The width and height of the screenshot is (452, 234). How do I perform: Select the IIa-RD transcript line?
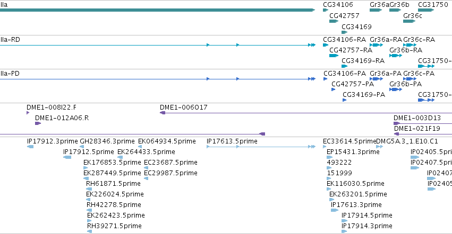tap(158, 45)
